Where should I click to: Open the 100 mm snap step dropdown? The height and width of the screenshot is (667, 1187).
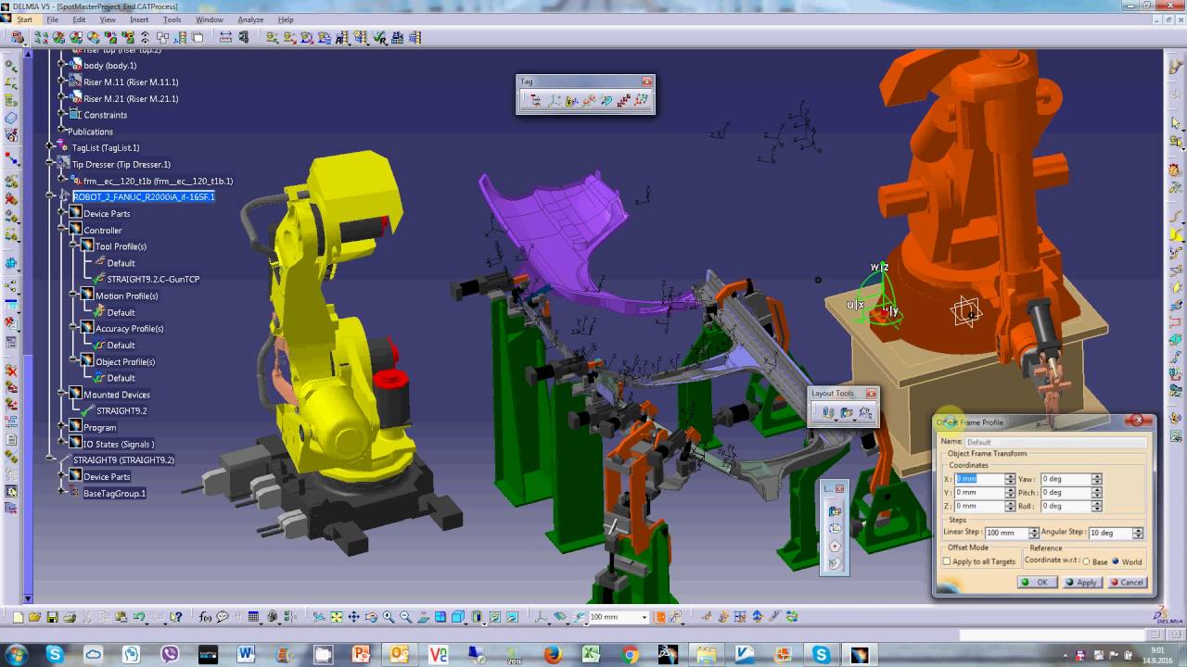click(645, 617)
